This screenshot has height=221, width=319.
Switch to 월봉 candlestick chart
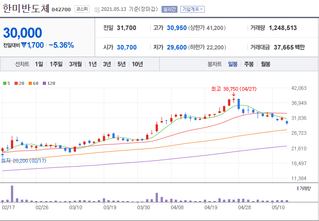265,64
